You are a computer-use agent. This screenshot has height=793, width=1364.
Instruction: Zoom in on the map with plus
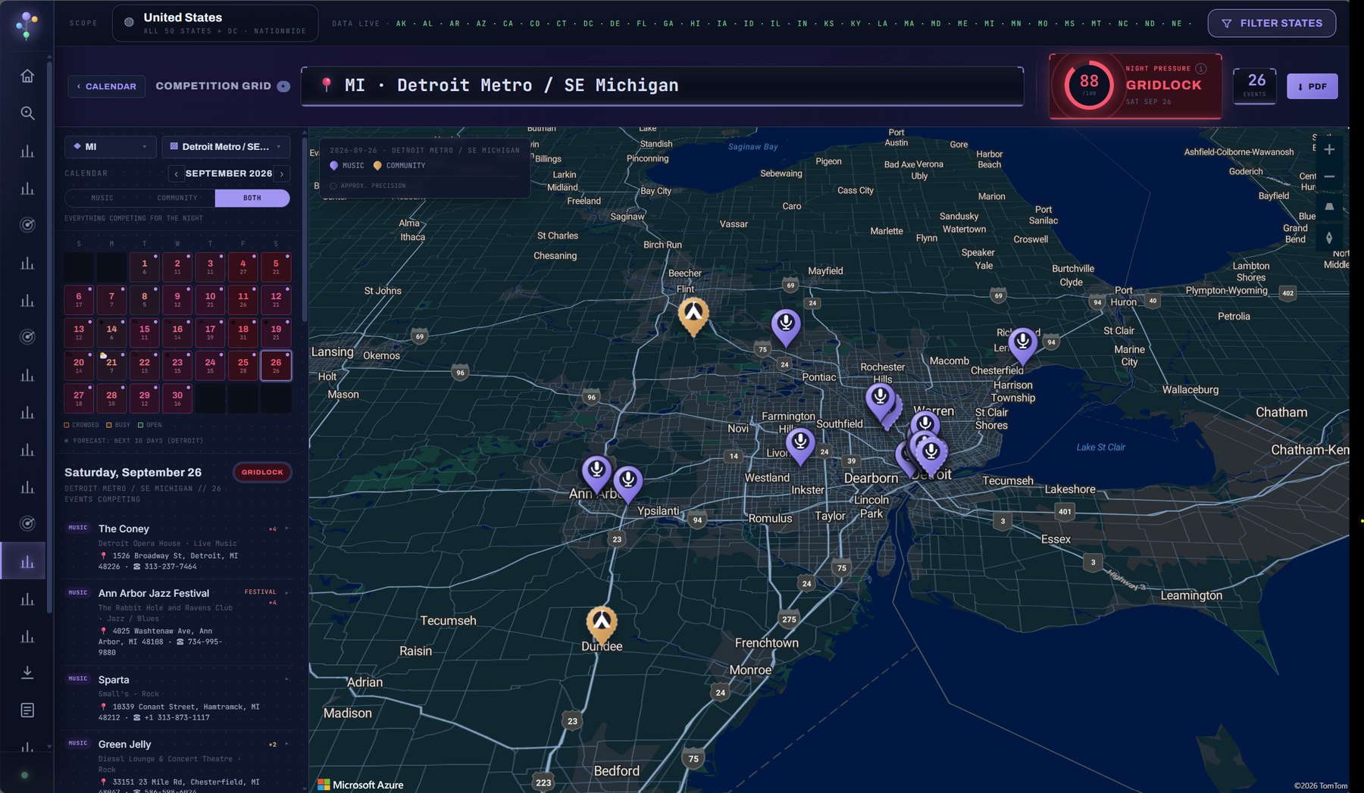tap(1329, 149)
